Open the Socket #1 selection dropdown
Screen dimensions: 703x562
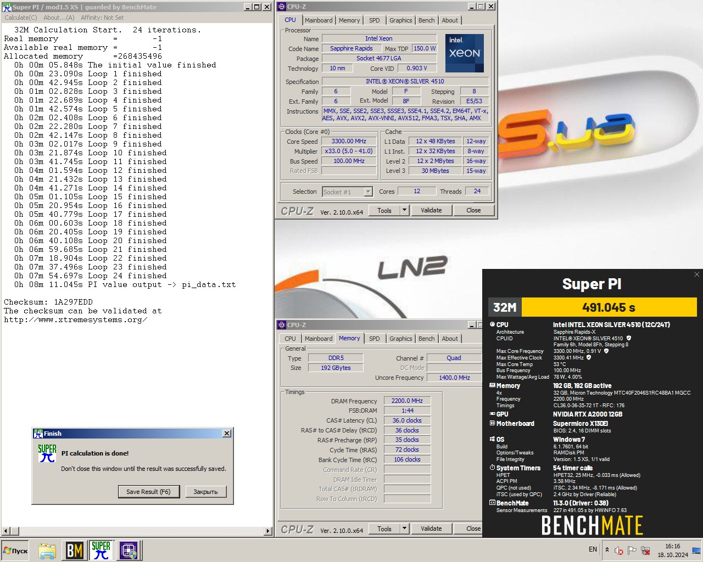tap(368, 192)
